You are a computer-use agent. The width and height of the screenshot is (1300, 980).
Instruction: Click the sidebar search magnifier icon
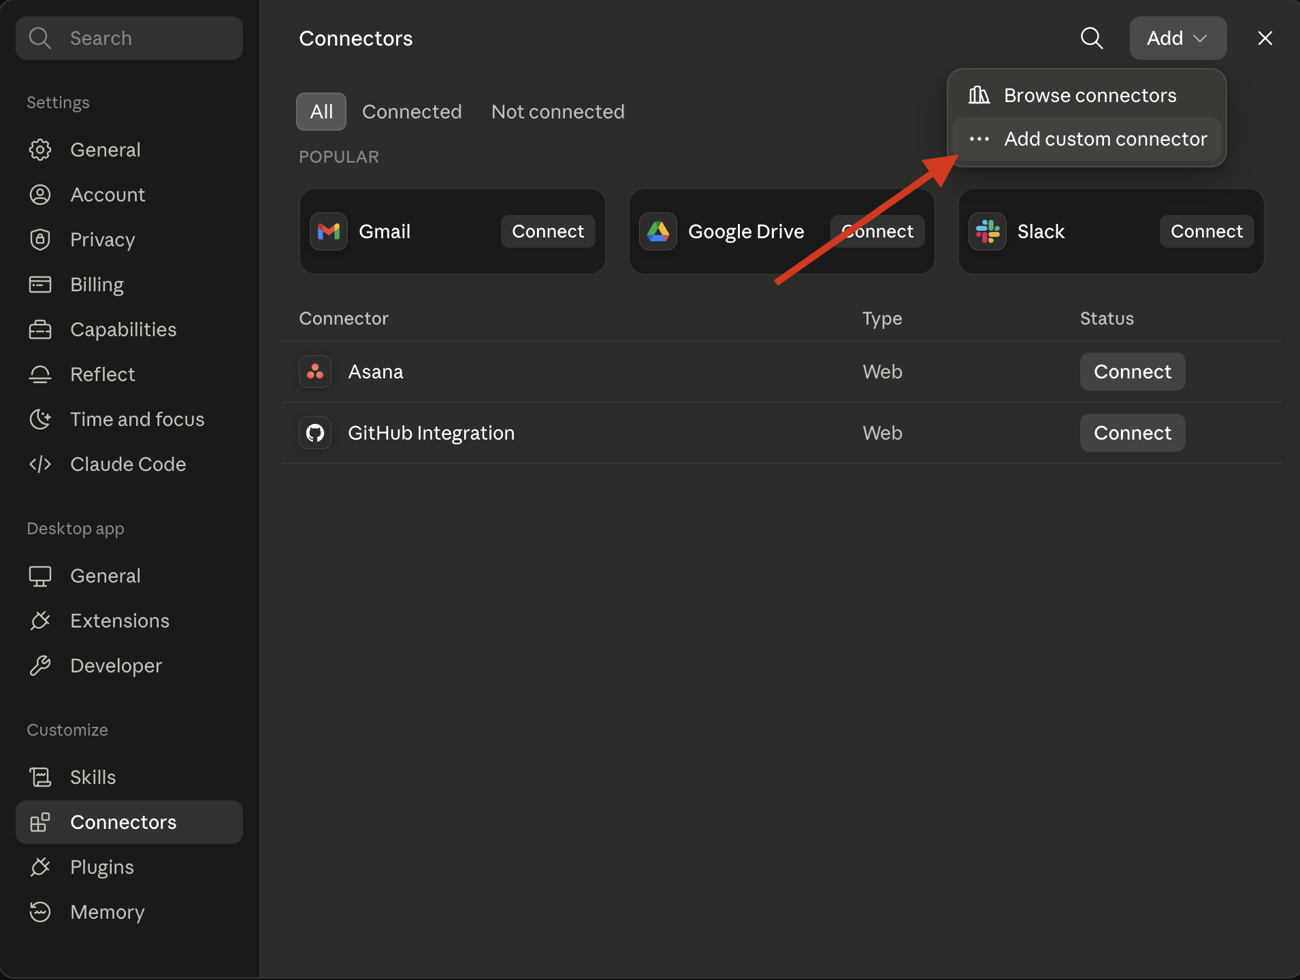coord(40,38)
